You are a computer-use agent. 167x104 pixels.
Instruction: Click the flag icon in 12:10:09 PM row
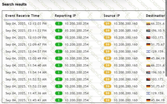[x=148, y=38]
